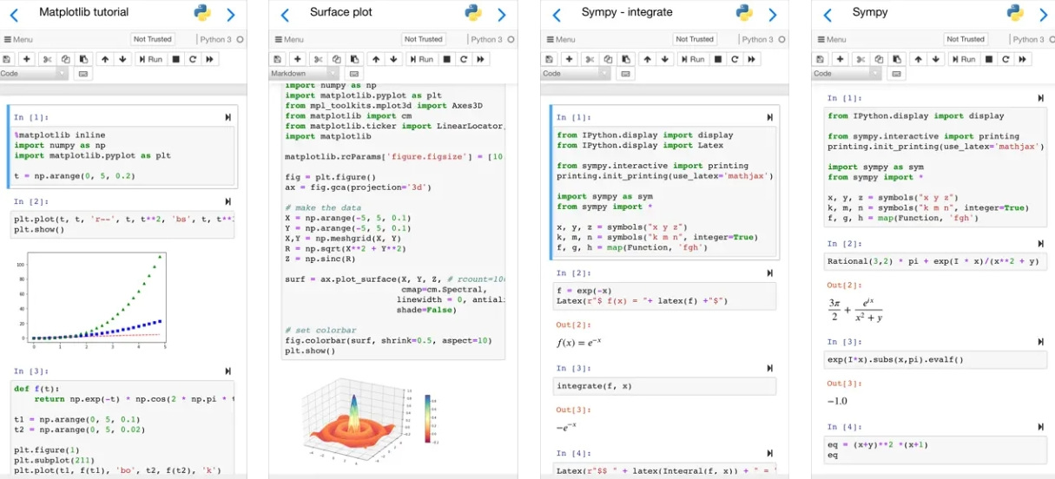Click integrate(f, x) code cell
1055x479 pixels.
(x=664, y=386)
